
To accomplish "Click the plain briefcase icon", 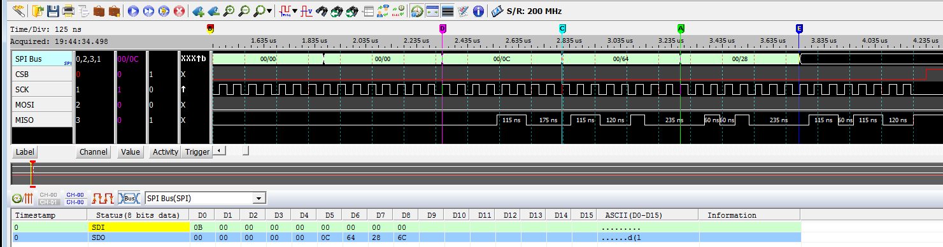I will pyautogui.click(x=99, y=11).
